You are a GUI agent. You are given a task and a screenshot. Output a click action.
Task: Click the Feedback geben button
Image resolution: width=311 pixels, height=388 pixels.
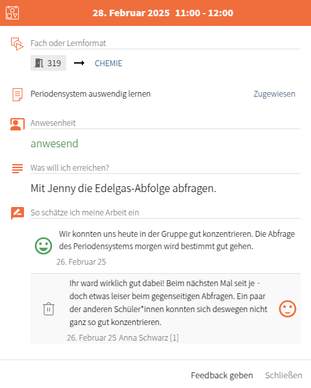(222, 376)
